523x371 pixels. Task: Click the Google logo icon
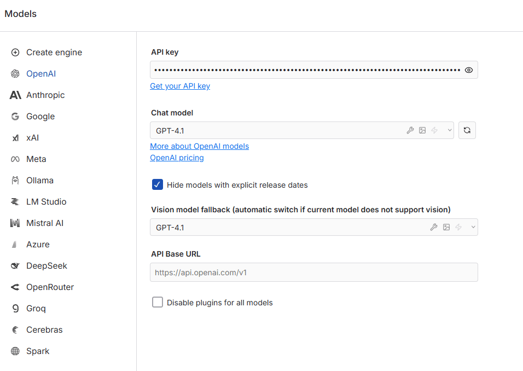click(15, 117)
